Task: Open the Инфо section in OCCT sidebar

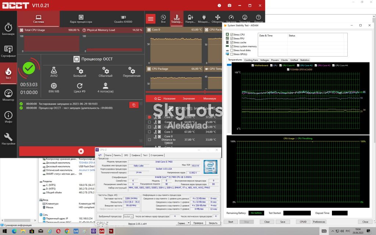Action: pos(8,117)
